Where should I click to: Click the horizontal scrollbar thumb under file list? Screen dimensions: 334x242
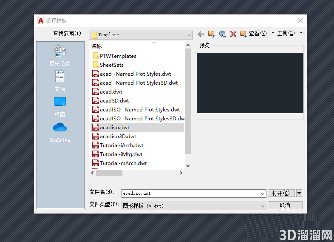tap(109, 173)
